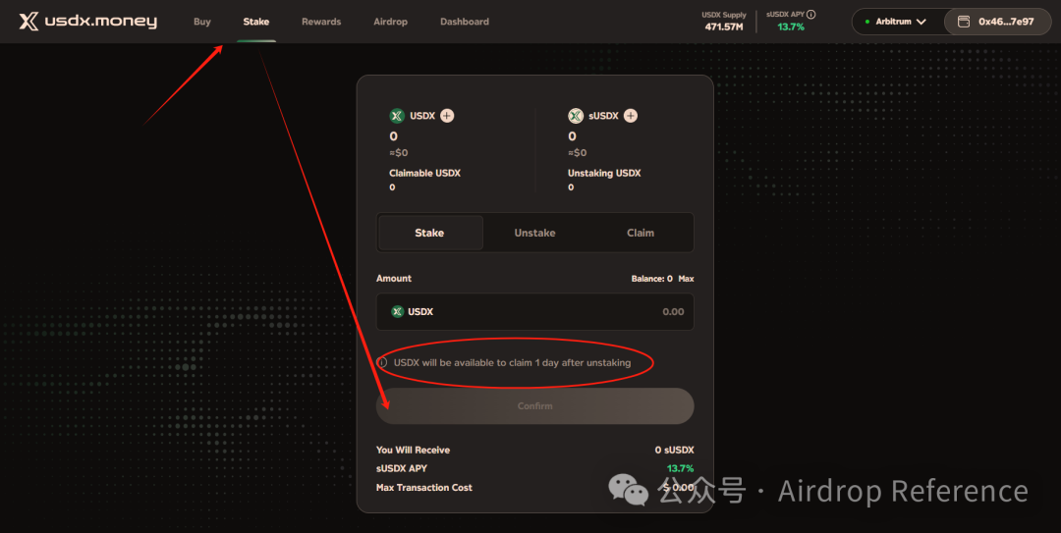
Task: Go to the Rewards page
Action: (x=321, y=22)
